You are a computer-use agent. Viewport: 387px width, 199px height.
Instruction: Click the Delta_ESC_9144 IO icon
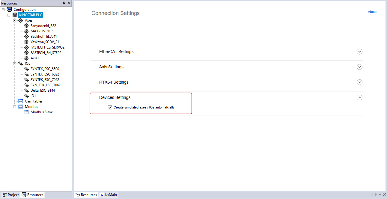(x=26, y=91)
